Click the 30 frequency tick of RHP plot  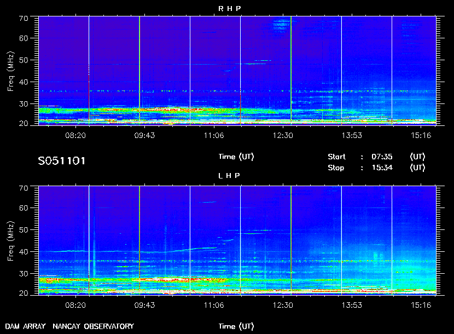(x=24, y=104)
